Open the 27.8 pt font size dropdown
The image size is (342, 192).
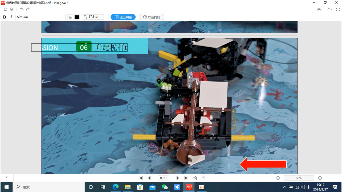click(93, 17)
